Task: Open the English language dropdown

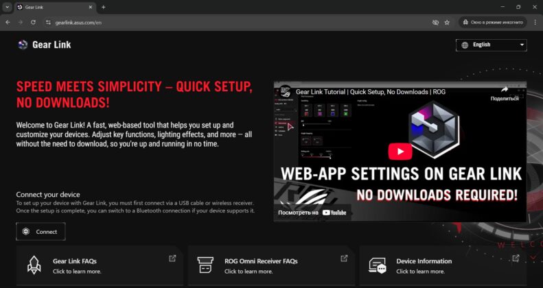Action: pos(492,45)
